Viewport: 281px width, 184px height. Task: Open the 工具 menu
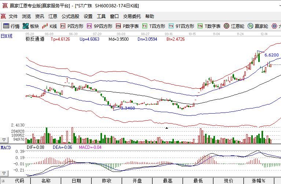(101, 16)
